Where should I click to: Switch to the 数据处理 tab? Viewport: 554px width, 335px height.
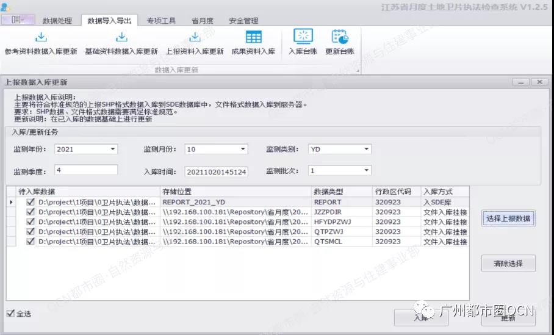pos(57,21)
